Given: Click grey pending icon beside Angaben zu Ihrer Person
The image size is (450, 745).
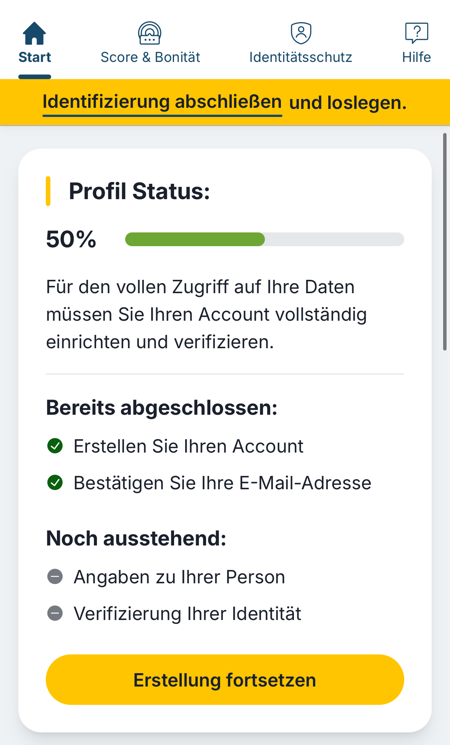Looking at the screenshot, I should point(55,576).
